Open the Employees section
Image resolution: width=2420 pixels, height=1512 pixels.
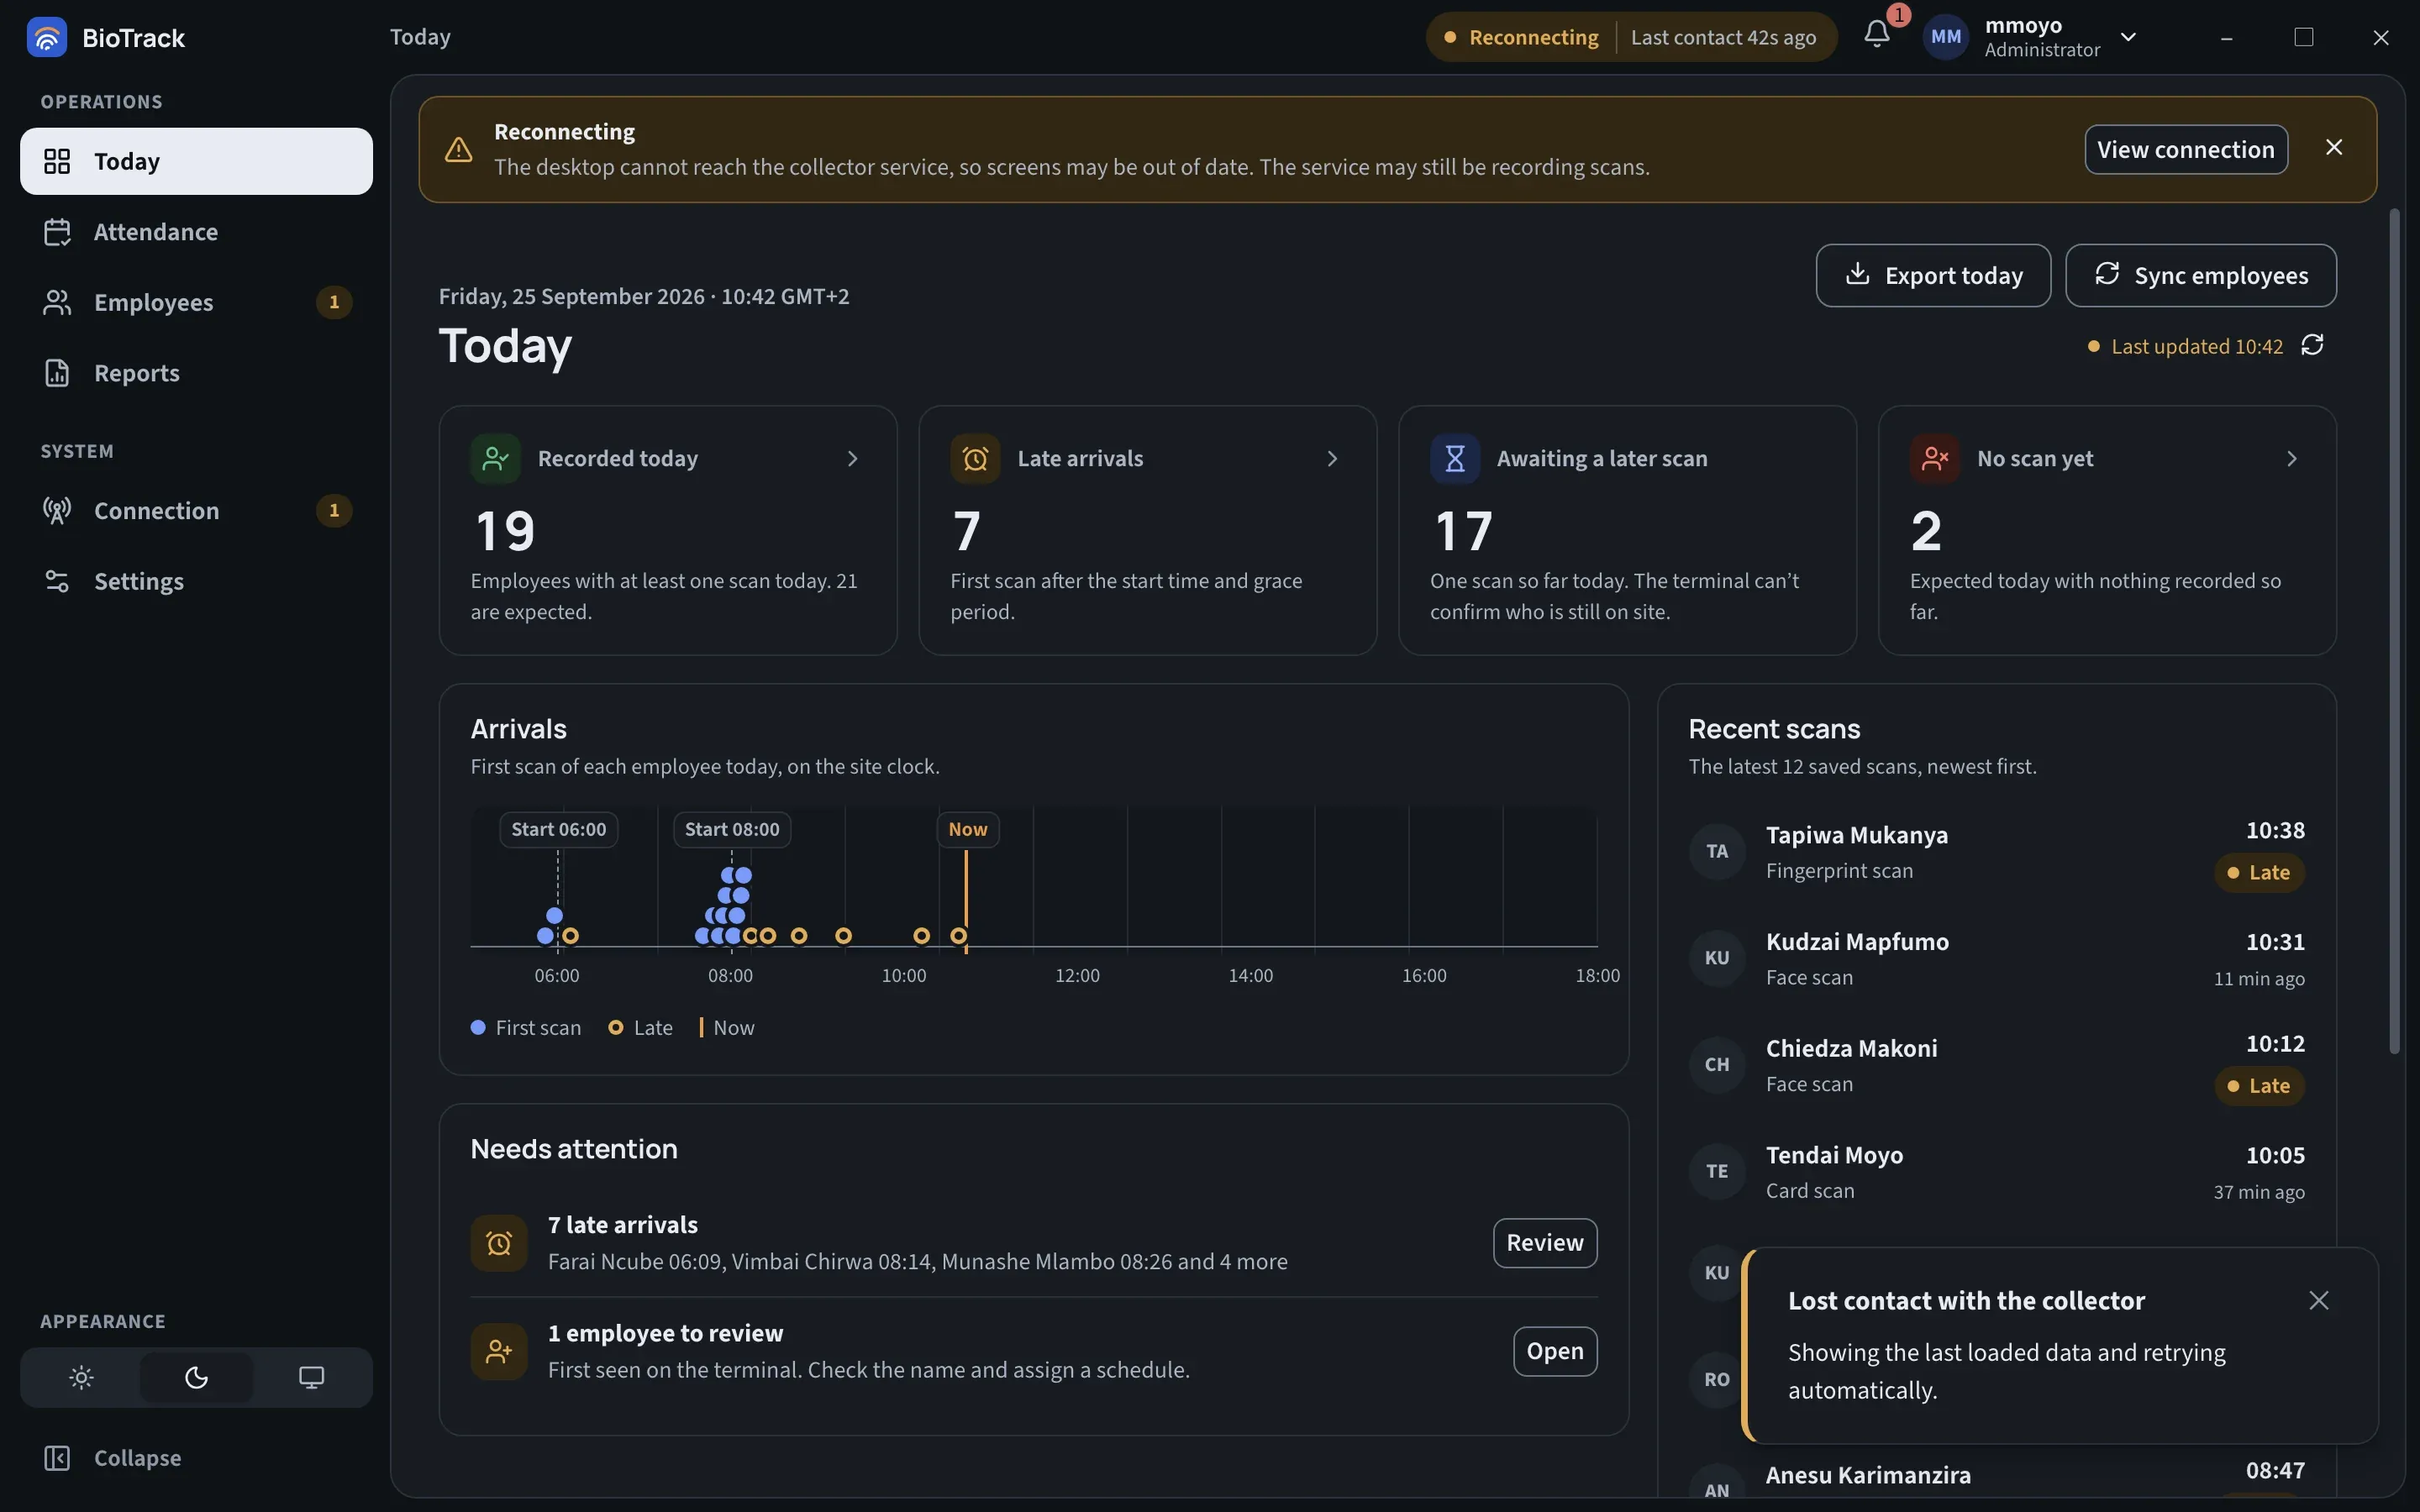[x=196, y=302]
